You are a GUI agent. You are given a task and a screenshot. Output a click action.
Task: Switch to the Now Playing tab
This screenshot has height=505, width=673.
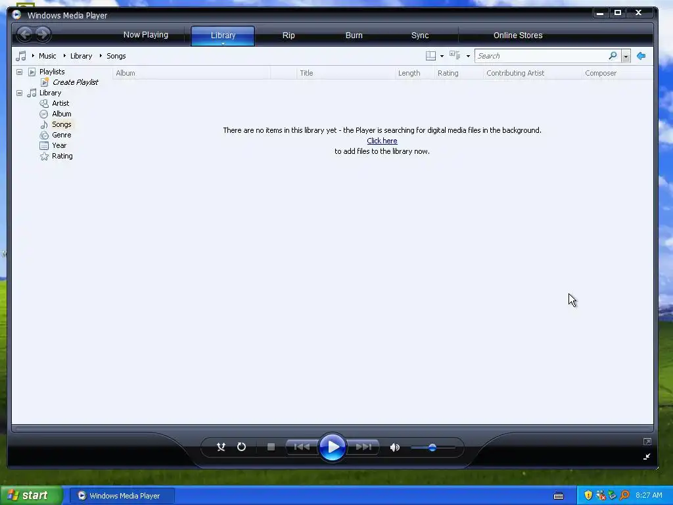pyautogui.click(x=146, y=35)
